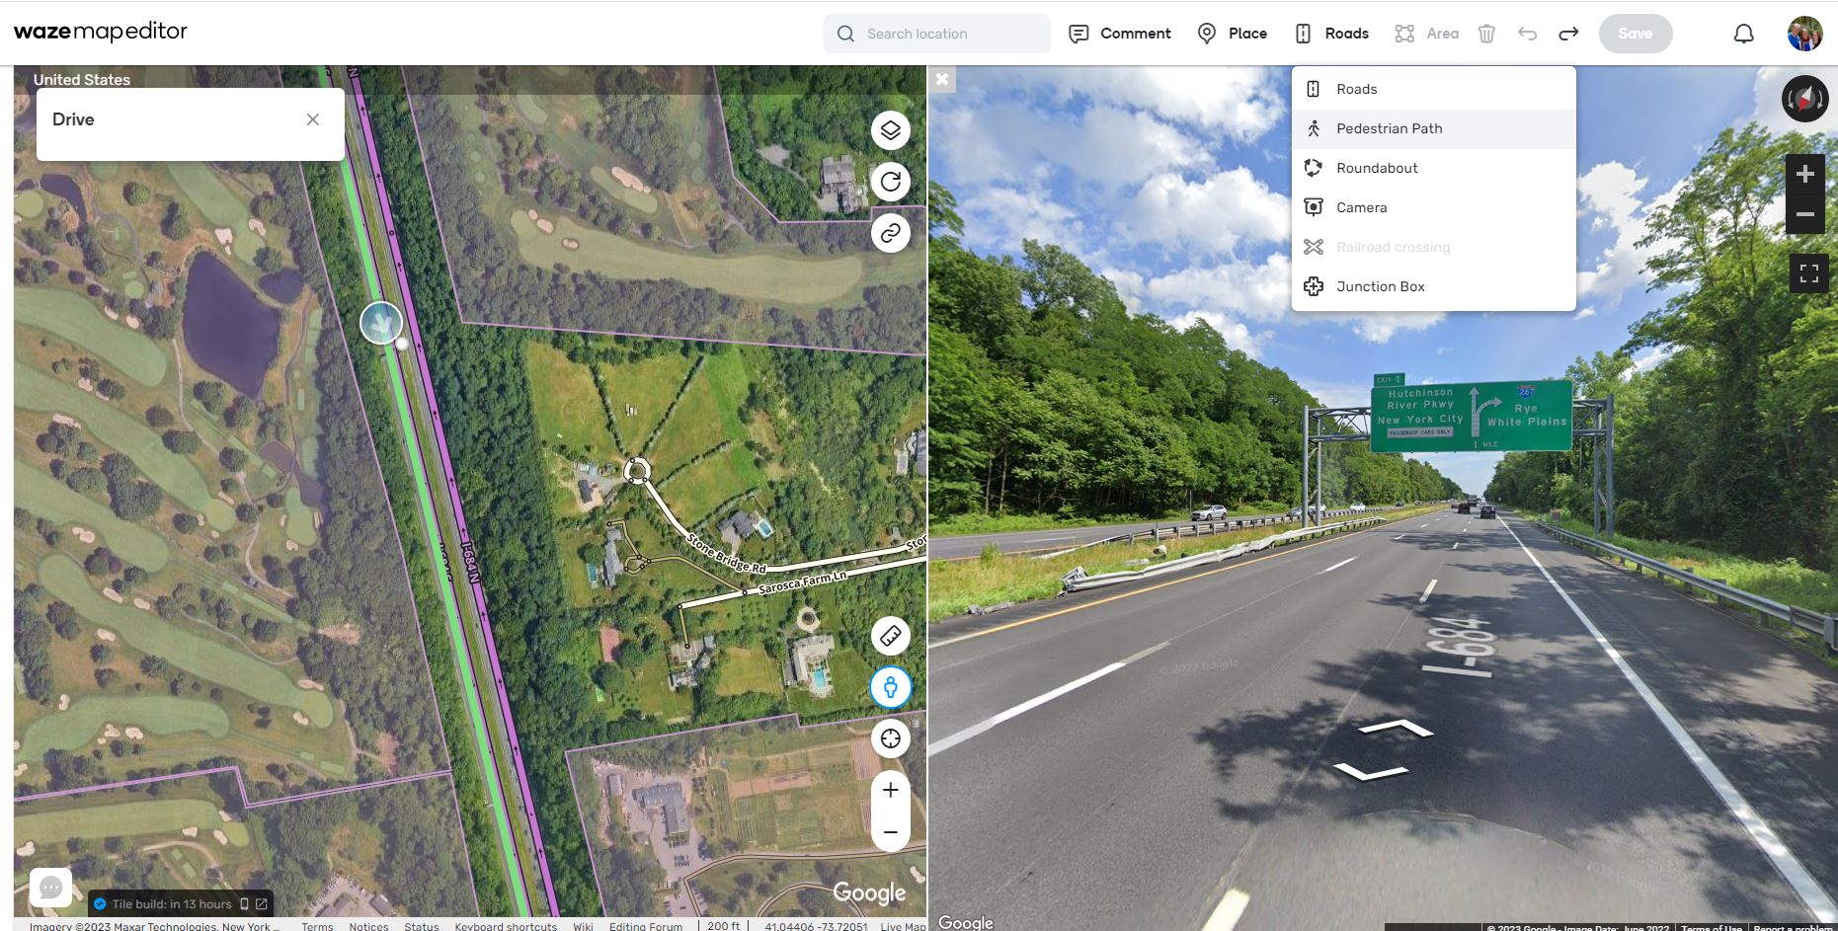
Task: Zoom in on the Street View panorama
Action: 1804,175
